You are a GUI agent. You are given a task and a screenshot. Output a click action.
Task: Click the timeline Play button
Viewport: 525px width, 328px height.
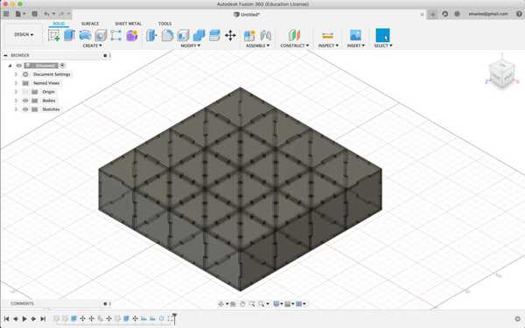[24, 318]
